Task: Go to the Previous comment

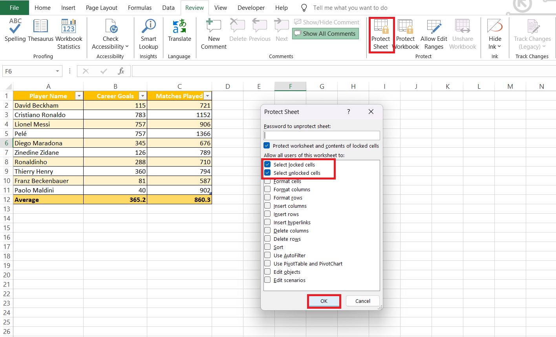Action: [x=260, y=30]
